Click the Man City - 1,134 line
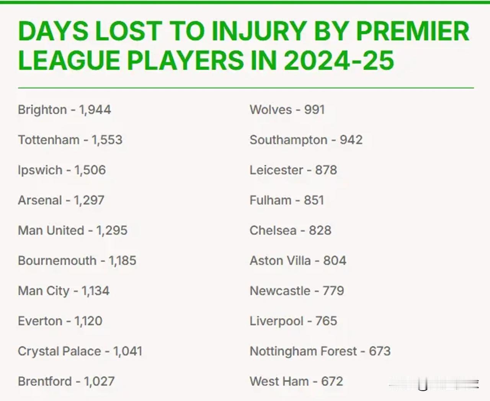 [x=64, y=291]
